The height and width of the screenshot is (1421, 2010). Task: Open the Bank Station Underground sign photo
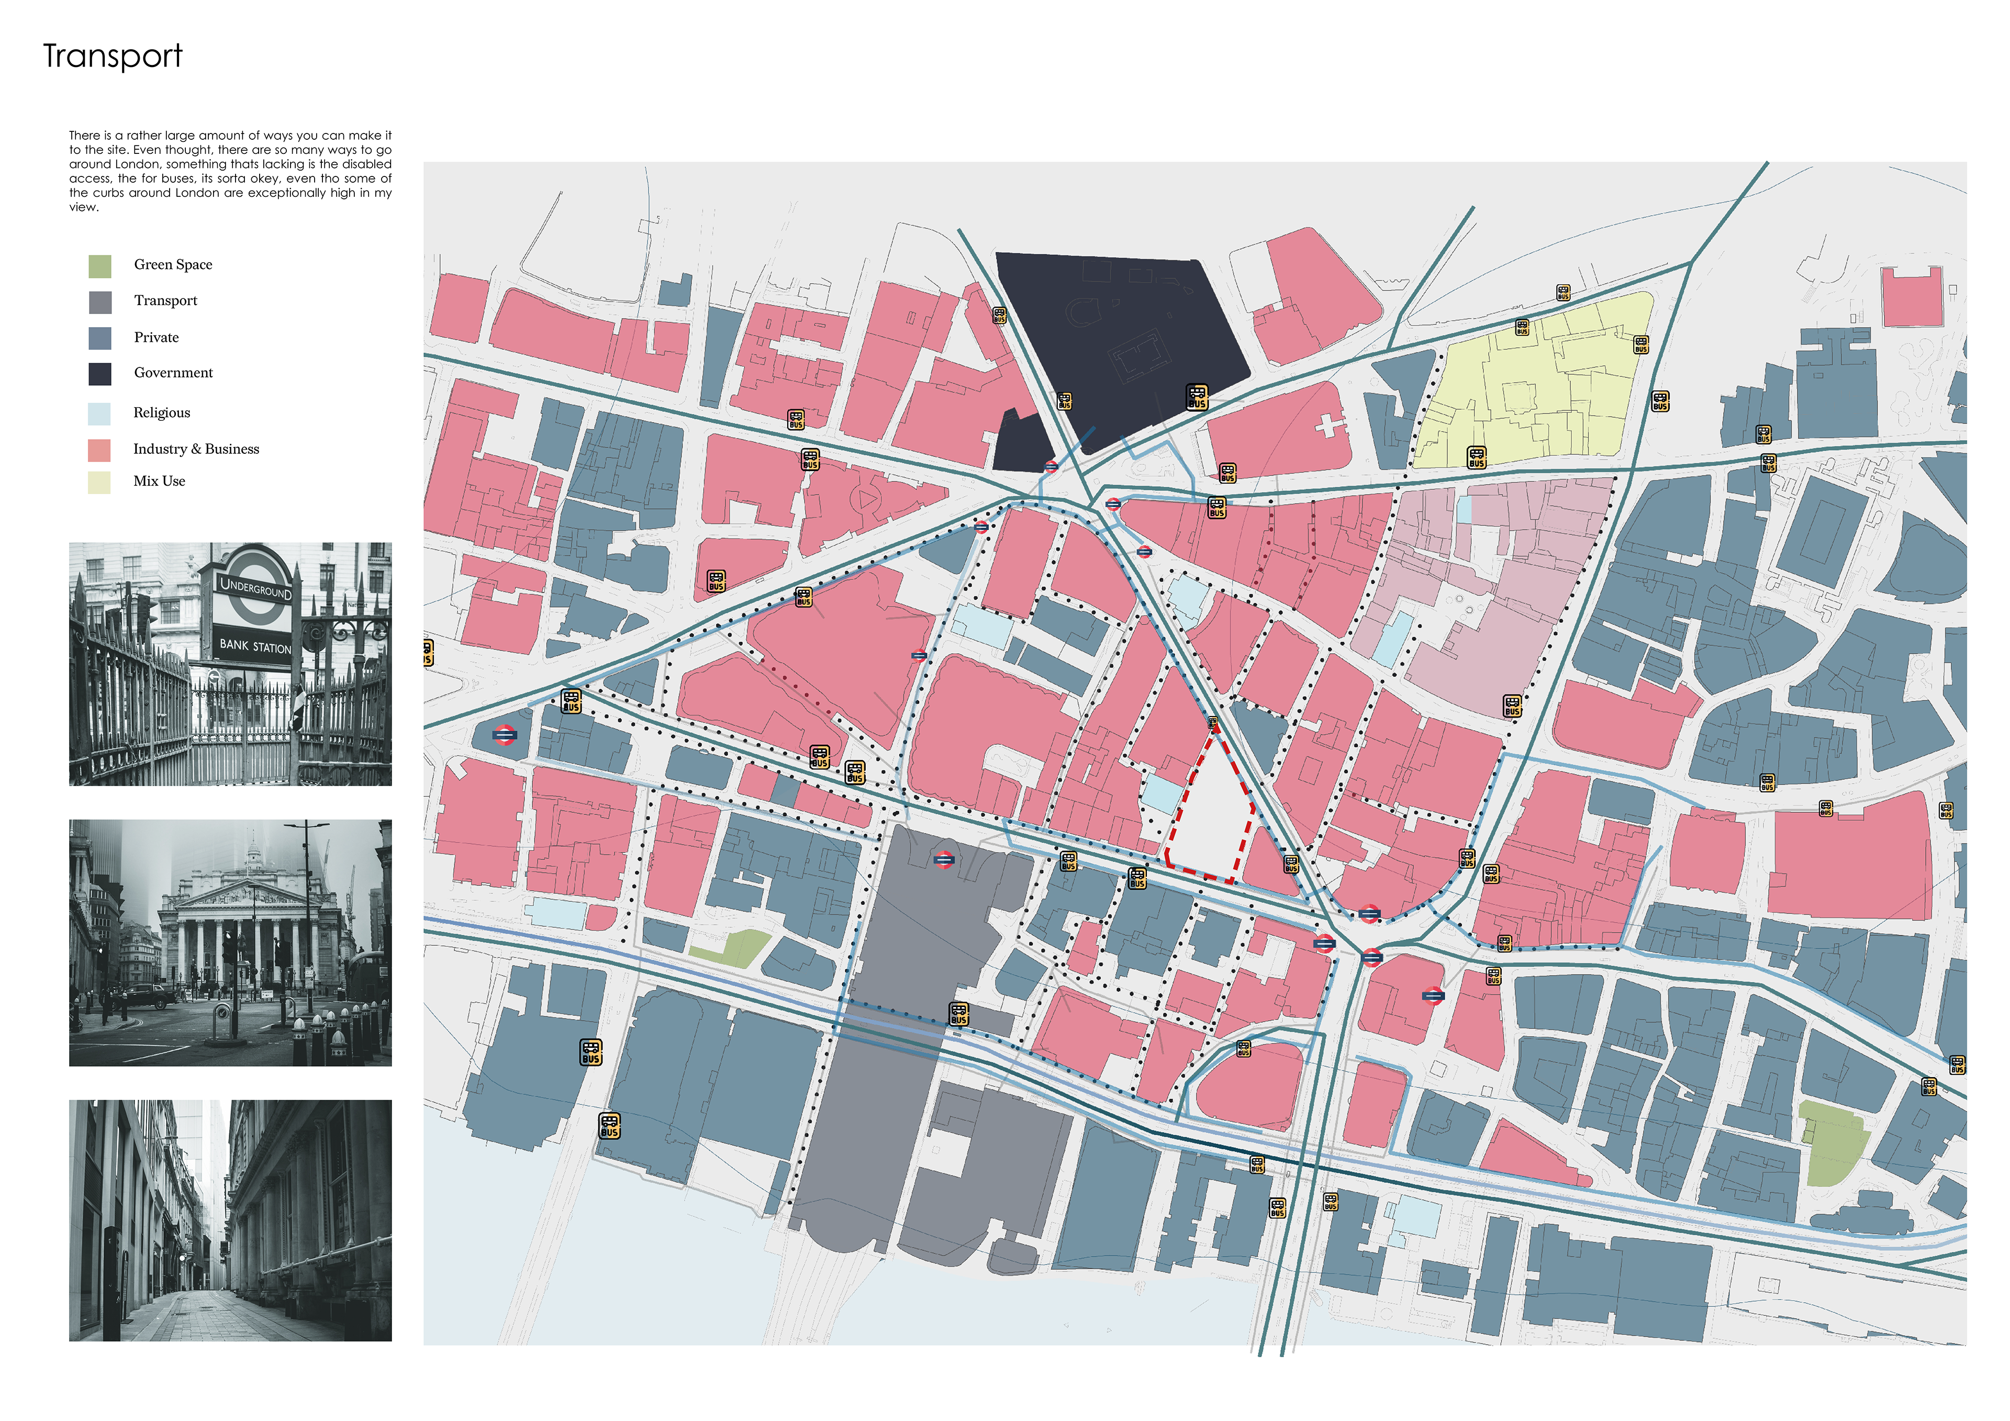[x=230, y=664]
